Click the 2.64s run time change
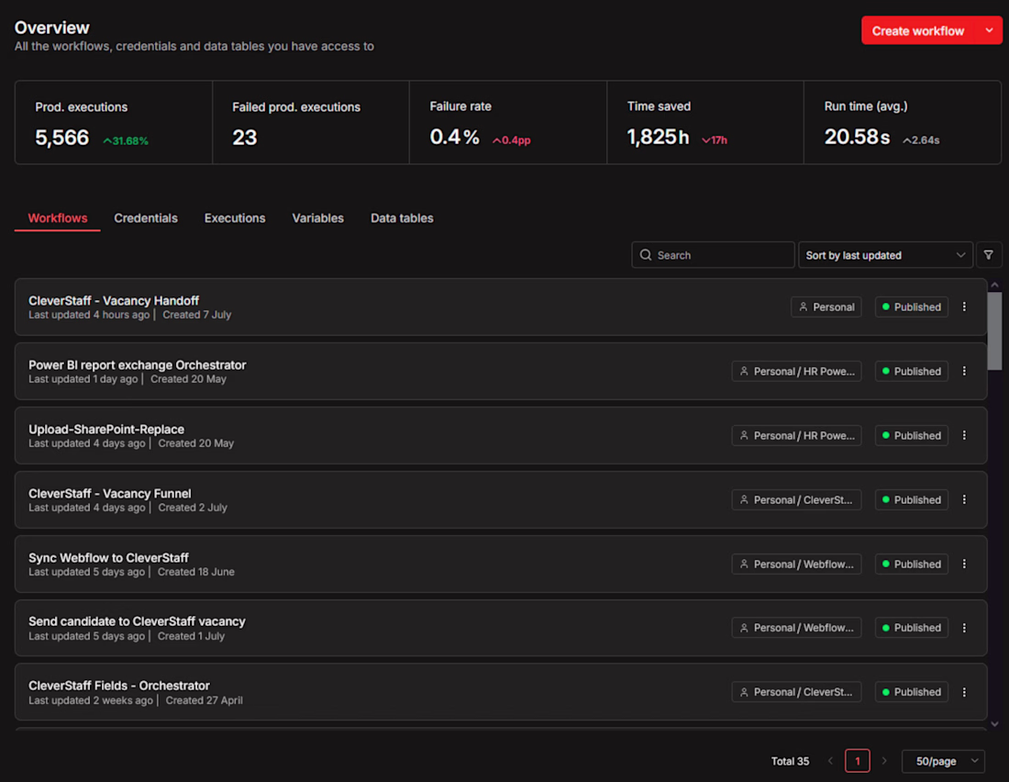 coord(921,140)
